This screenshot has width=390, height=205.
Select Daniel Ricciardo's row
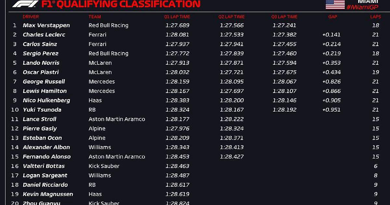[x=195, y=185]
